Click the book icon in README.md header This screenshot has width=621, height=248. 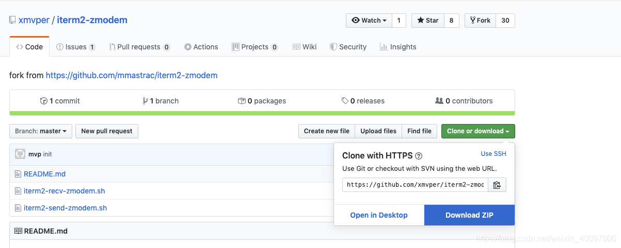(x=19, y=231)
